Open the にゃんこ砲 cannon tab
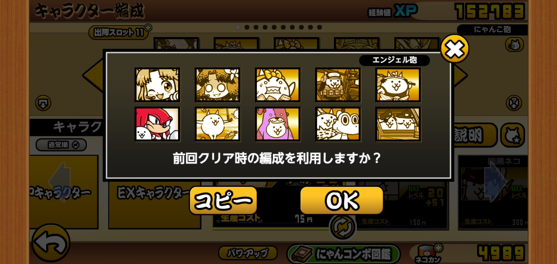Viewport: 557px width, 264px height. click(492, 30)
